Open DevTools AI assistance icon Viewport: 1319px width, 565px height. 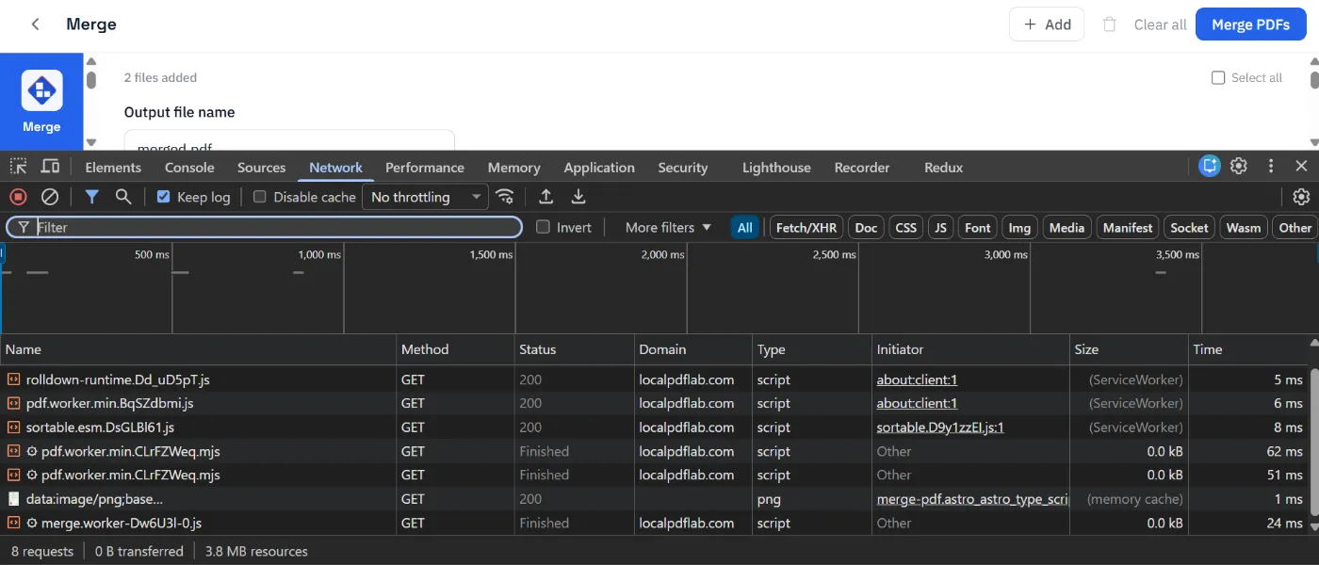[1209, 166]
